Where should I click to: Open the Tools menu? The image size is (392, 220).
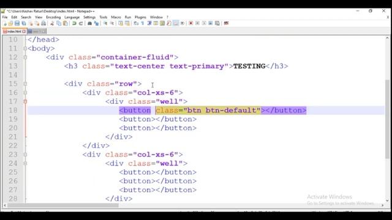104,17
